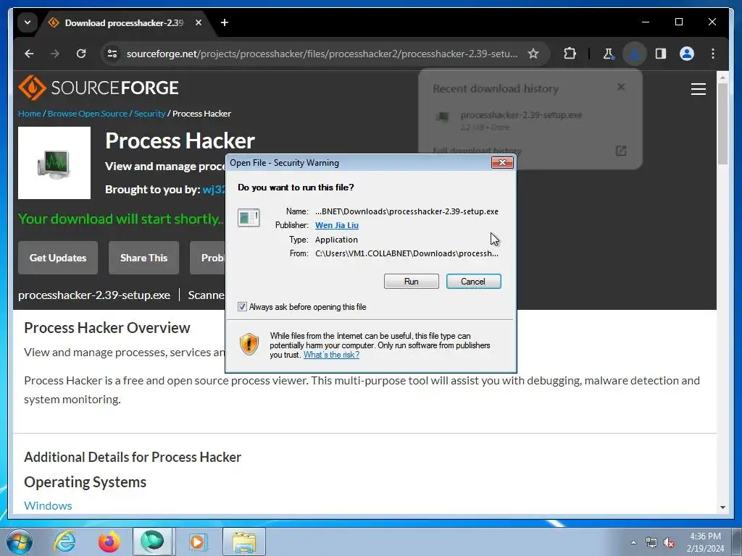Close the Recent download history popup
The image size is (742, 556).
click(x=621, y=87)
